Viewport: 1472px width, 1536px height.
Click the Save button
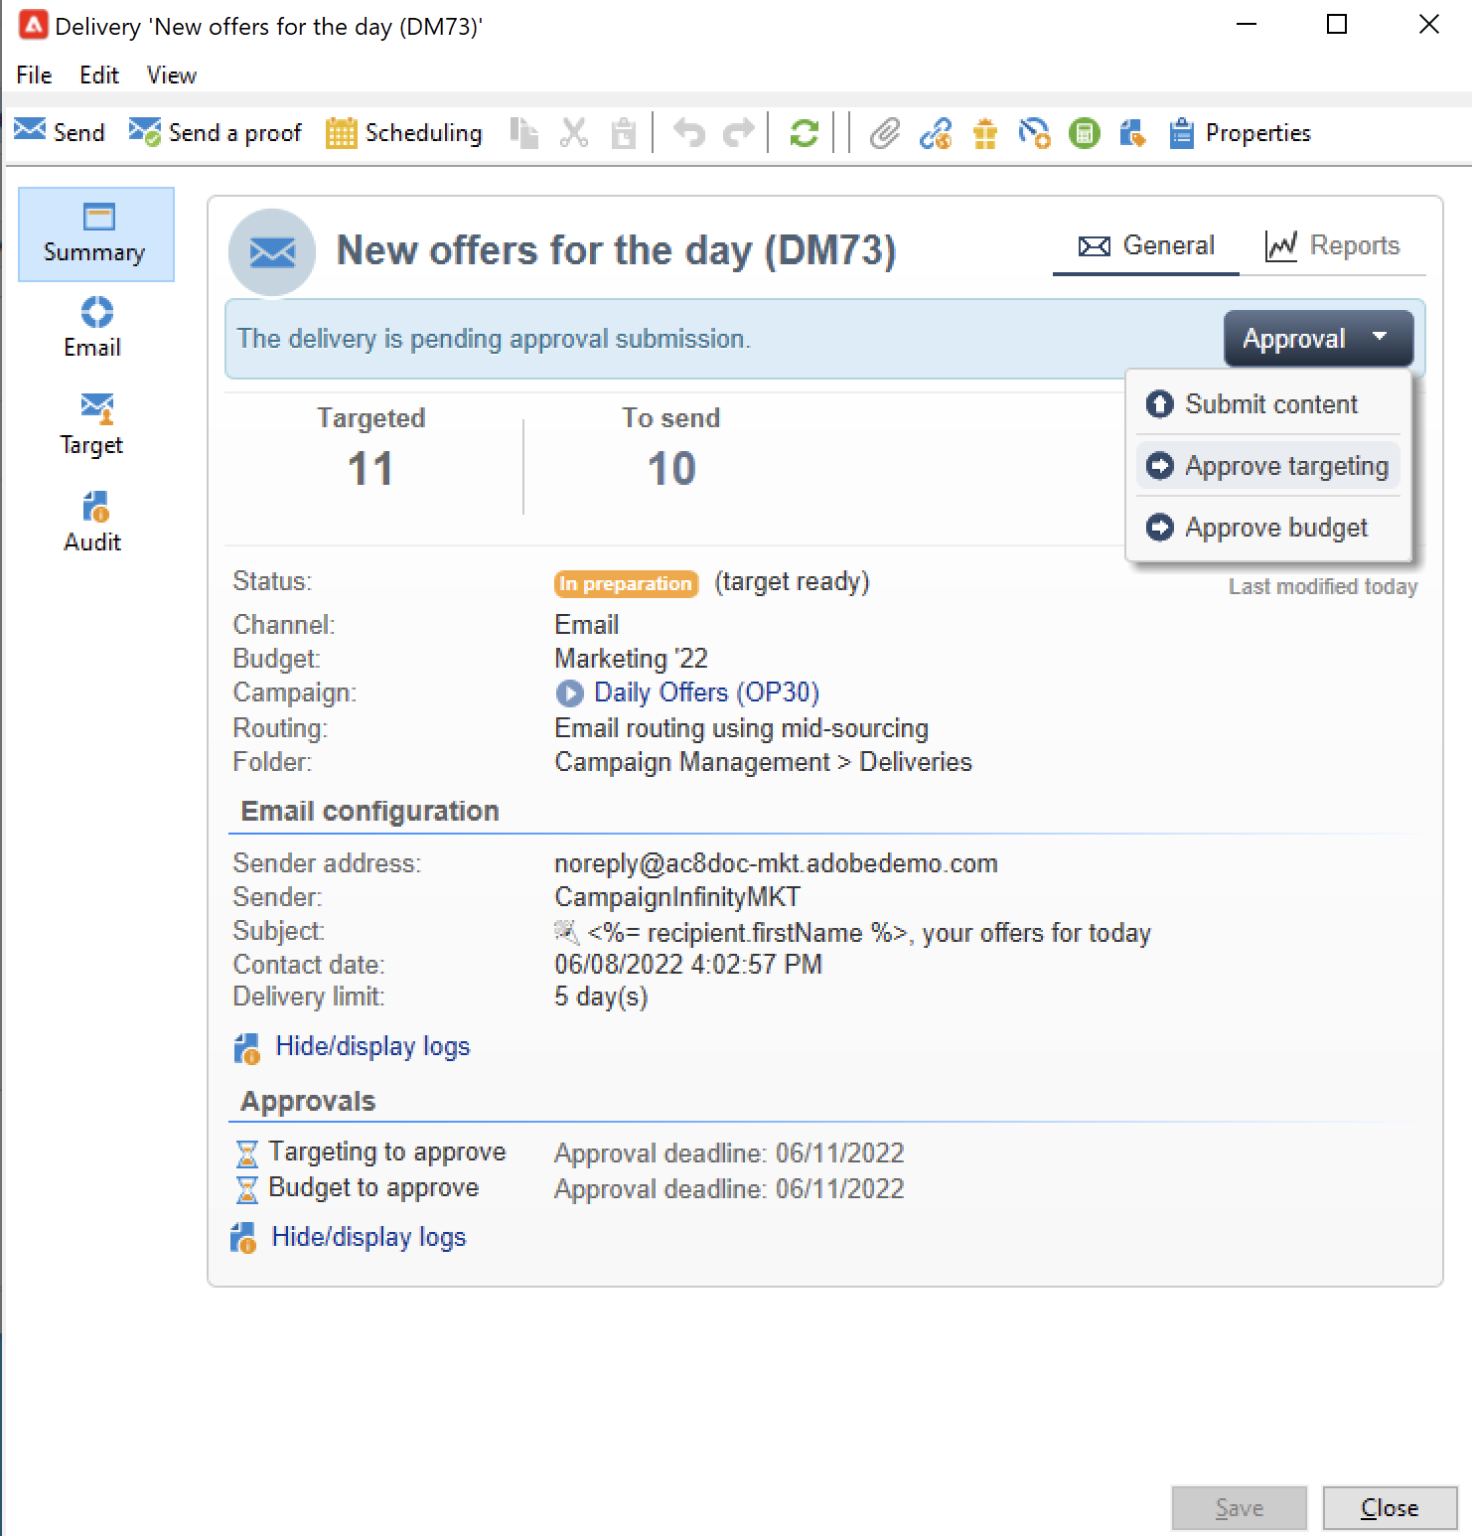[1239, 1508]
